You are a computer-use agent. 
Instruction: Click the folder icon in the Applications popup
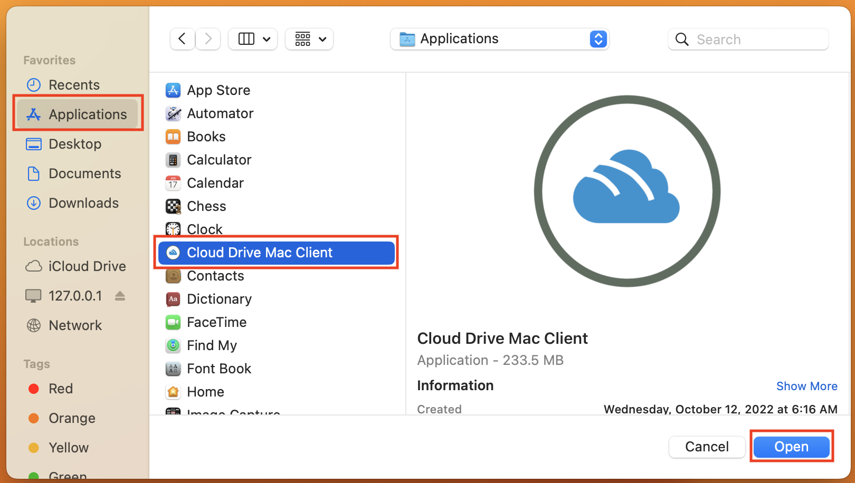407,40
